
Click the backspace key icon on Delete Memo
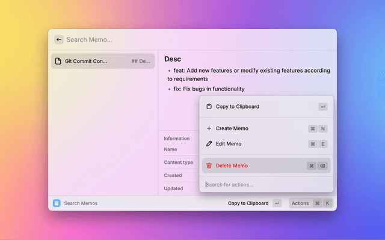(322, 166)
